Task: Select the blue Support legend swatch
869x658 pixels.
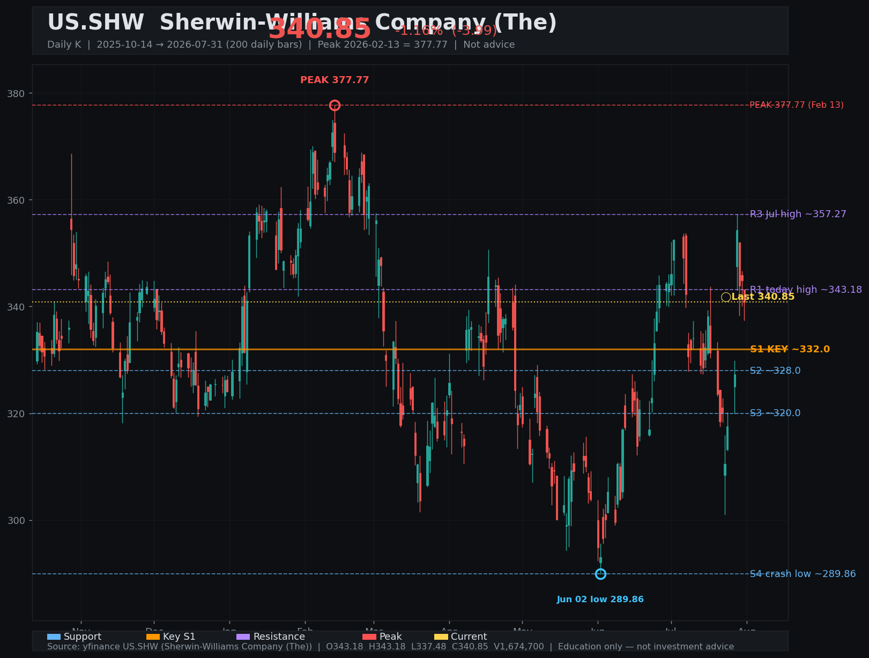Action: coord(54,637)
